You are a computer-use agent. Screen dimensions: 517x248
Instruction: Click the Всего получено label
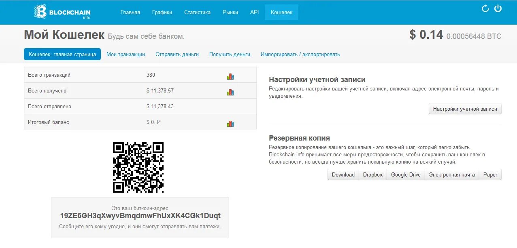(47, 90)
